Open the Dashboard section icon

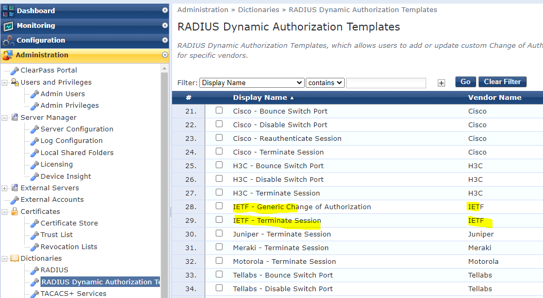pyautogui.click(x=8, y=11)
